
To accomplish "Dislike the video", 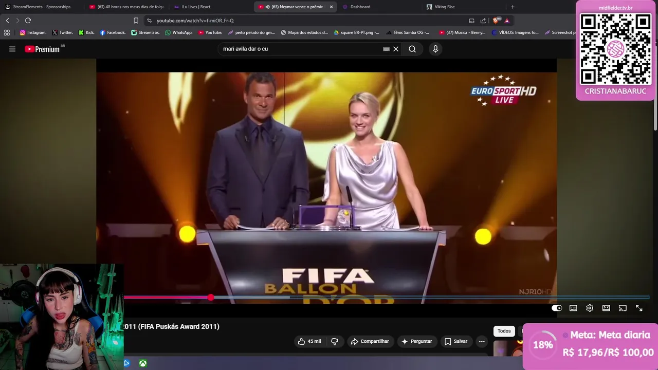I will tap(335, 341).
